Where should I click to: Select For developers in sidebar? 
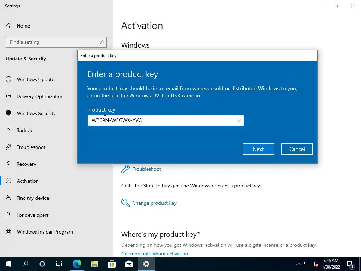tap(32, 215)
